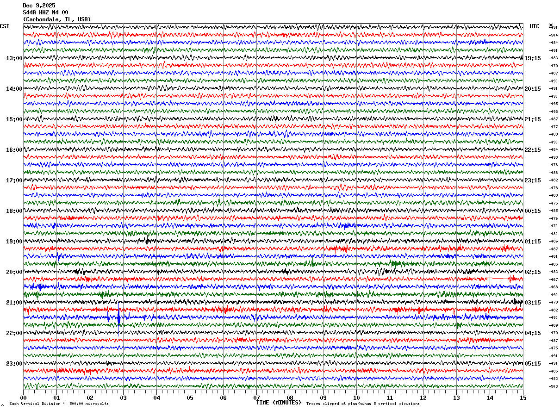Image resolution: width=560 pixels, height=410 pixels.
Task: Click the 07 minute tick label
Action: pos(256,398)
